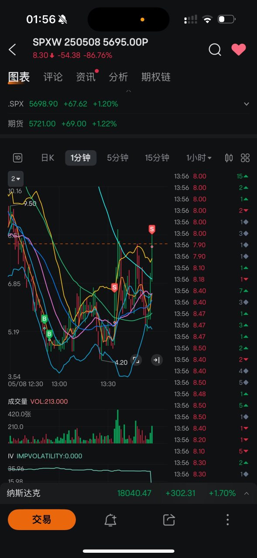Open the 1小时 timeframe dropdown
Image resolution: width=257 pixels, height=558 pixels.
pos(199,158)
